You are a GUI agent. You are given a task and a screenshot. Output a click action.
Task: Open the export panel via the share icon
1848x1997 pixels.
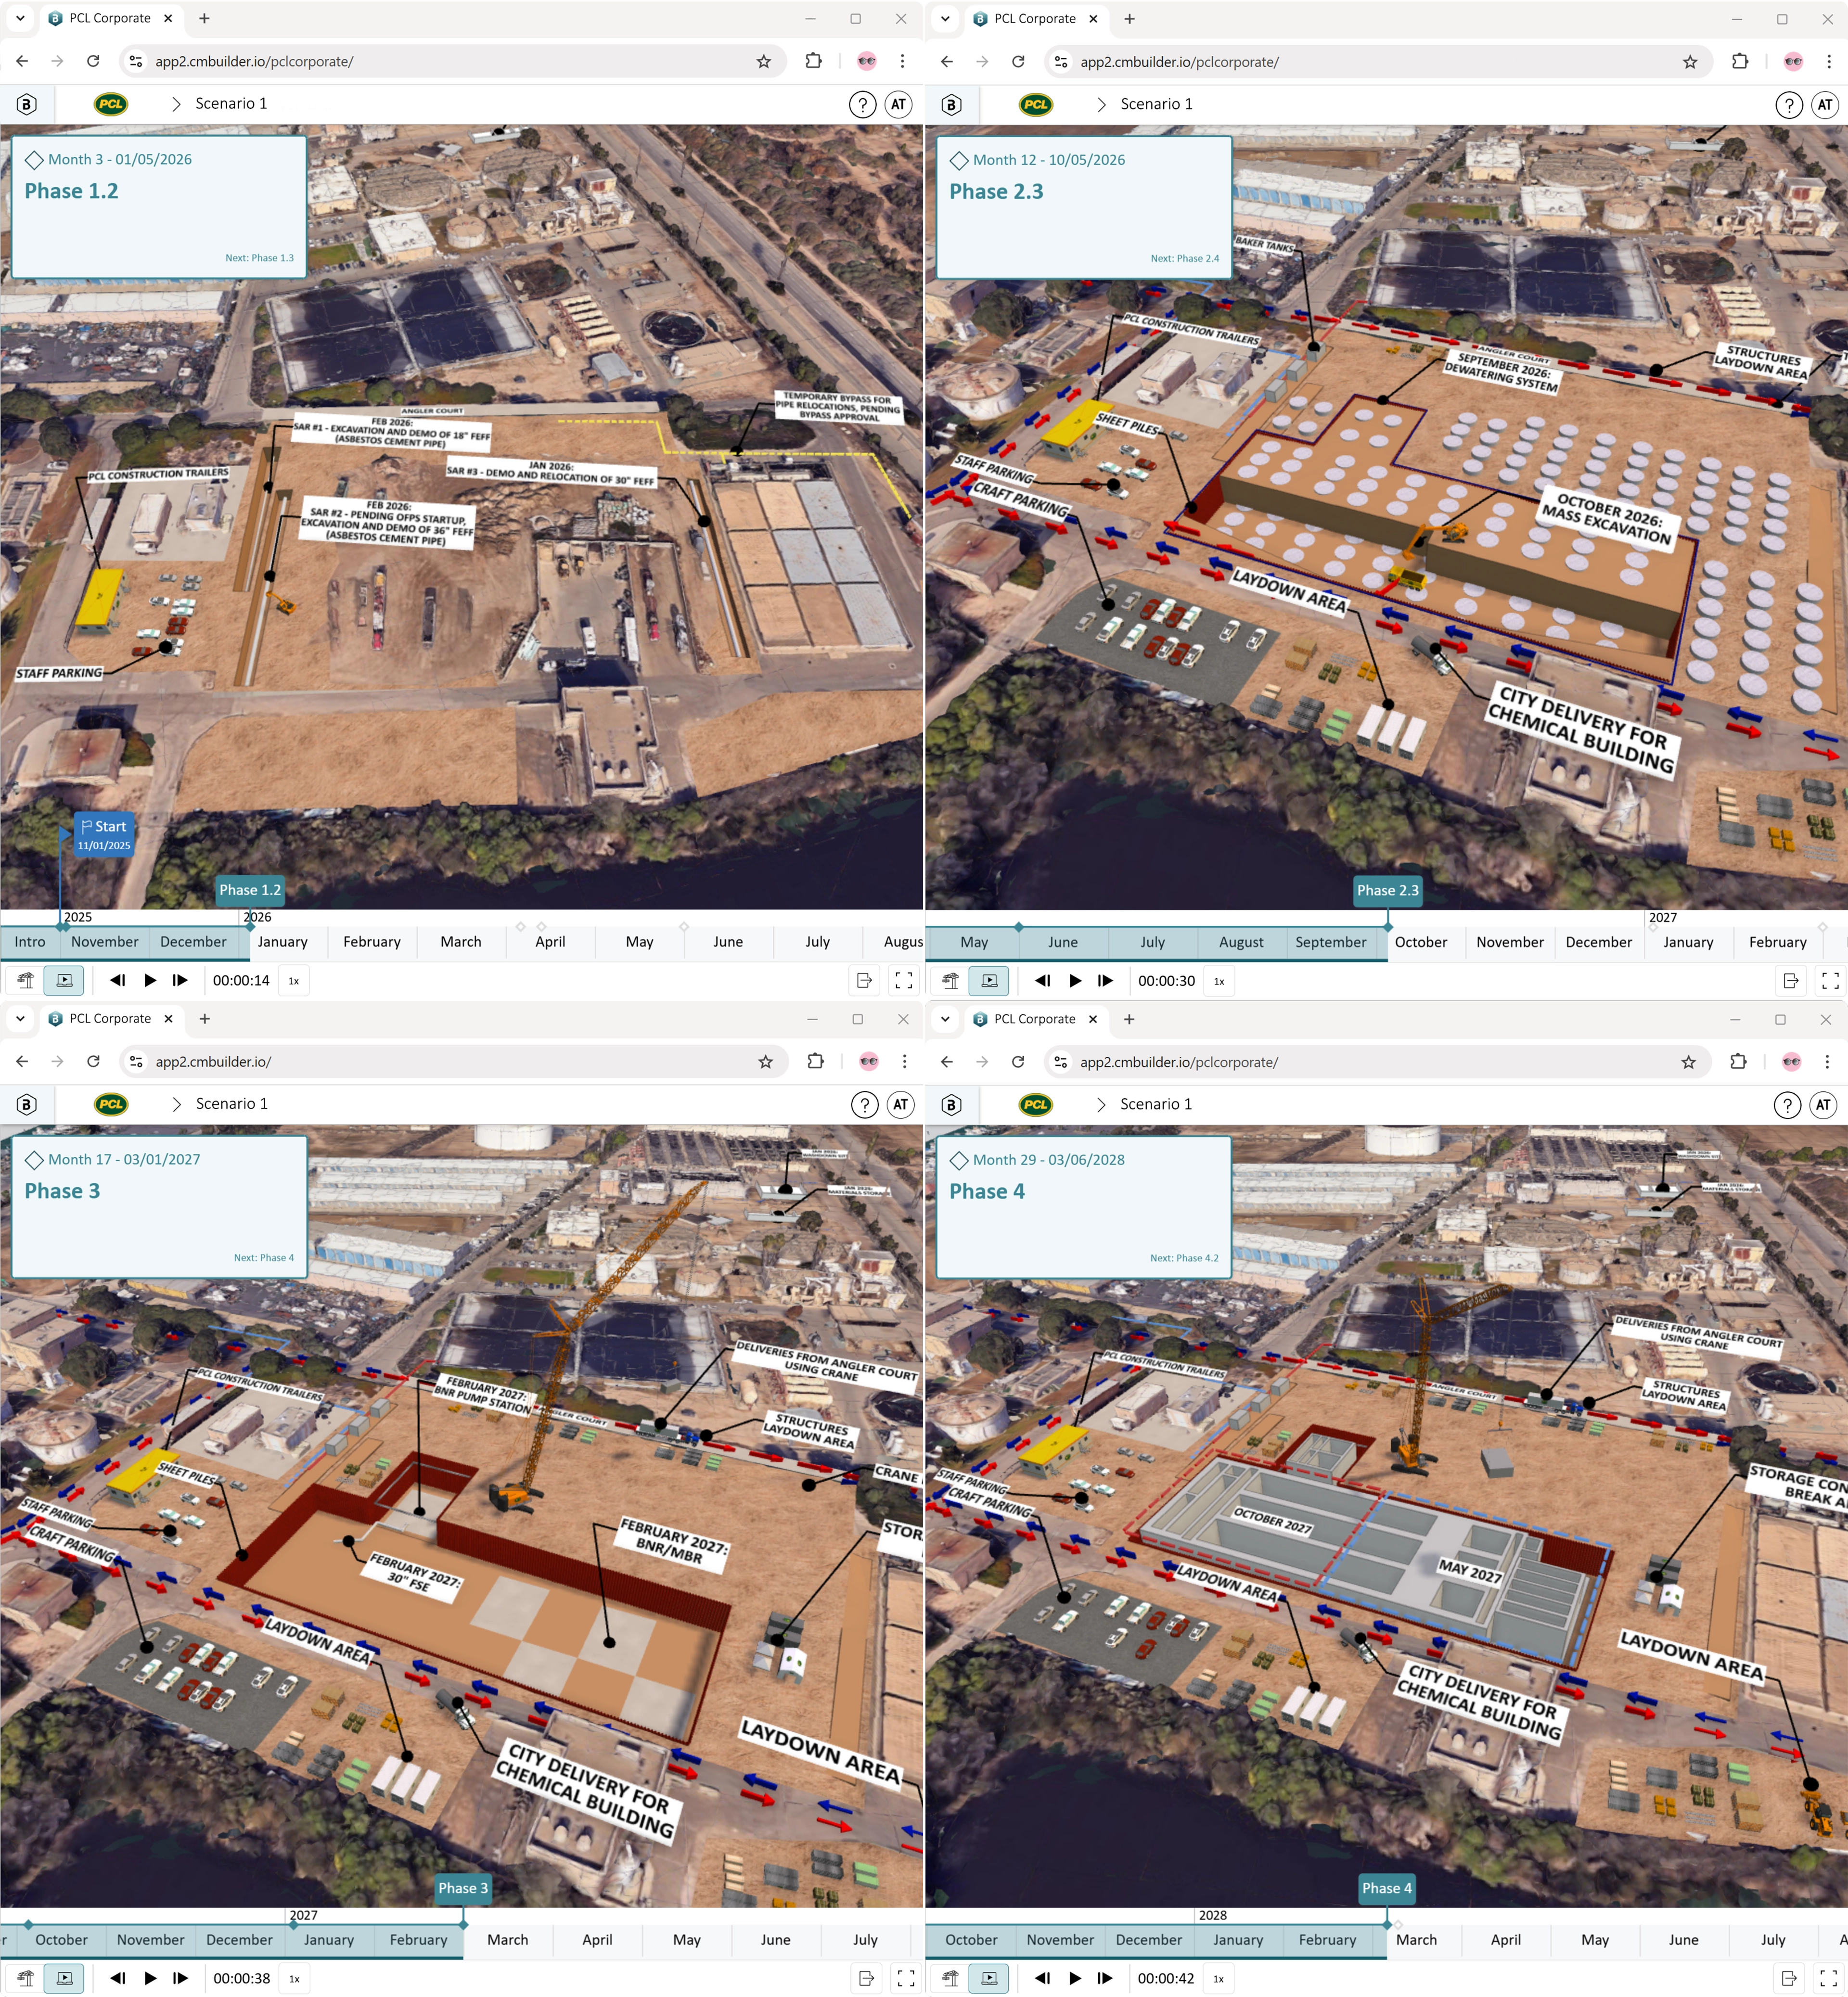pos(863,980)
